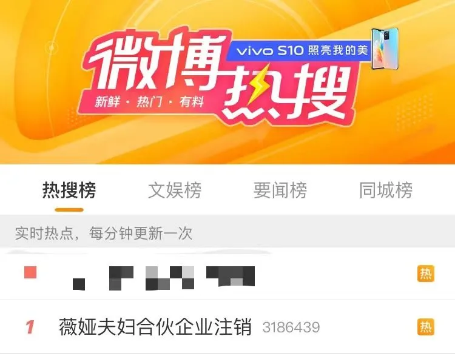Tap the 热搜 characters in the banner logo
Screen dimensions: 455x356
(288, 94)
